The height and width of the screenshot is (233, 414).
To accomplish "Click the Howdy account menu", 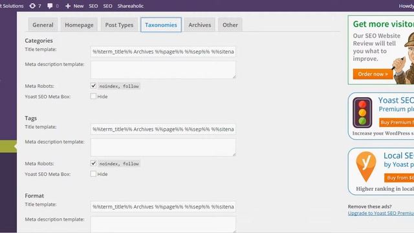I will pos(406,6).
